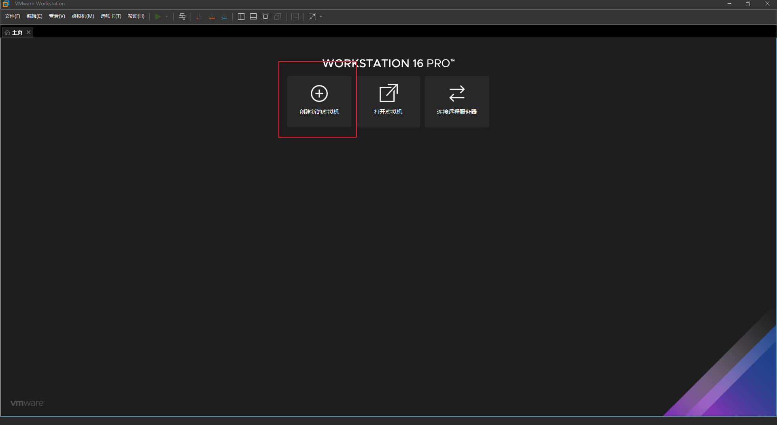The height and width of the screenshot is (425, 777).
Task: Minimize the VMware Workstation window
Action: pos(729,4)
